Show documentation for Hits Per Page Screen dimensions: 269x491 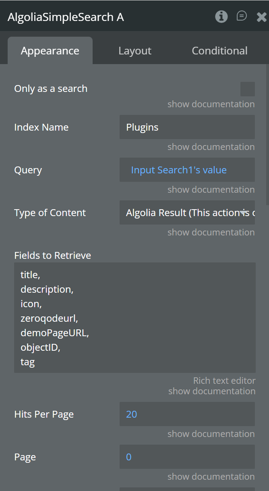[211, 434]
